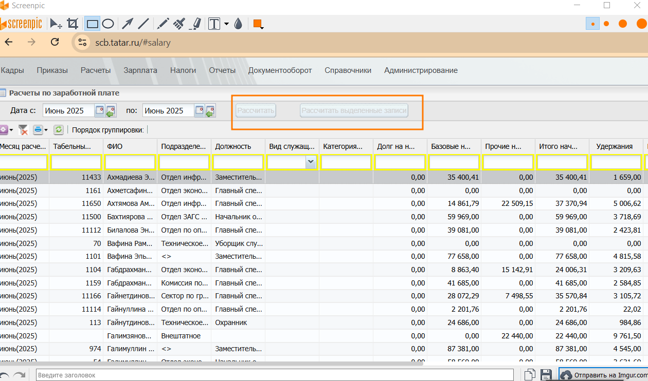The image size is (648, 381).
Task: Refresh the table with green arrows icon
Action: (x=59, y=130)
